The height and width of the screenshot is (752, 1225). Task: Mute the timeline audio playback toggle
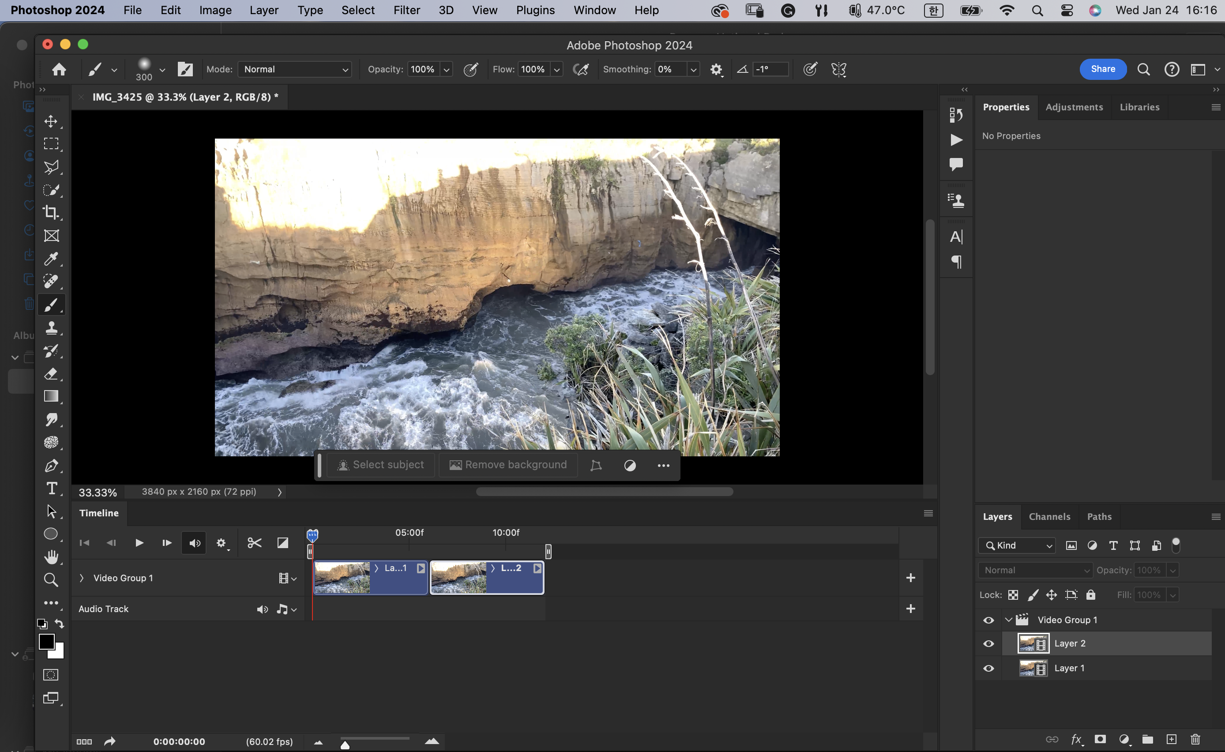pos(195,543)
